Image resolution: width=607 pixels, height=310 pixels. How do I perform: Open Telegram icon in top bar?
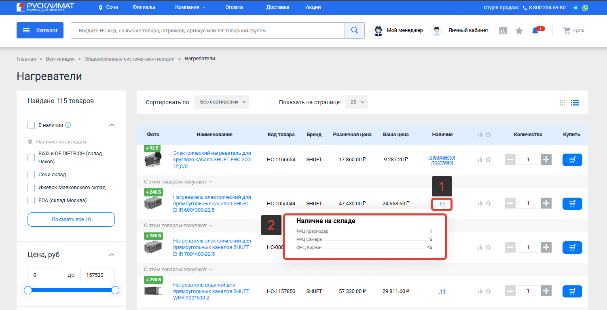(x=575, y=8)
